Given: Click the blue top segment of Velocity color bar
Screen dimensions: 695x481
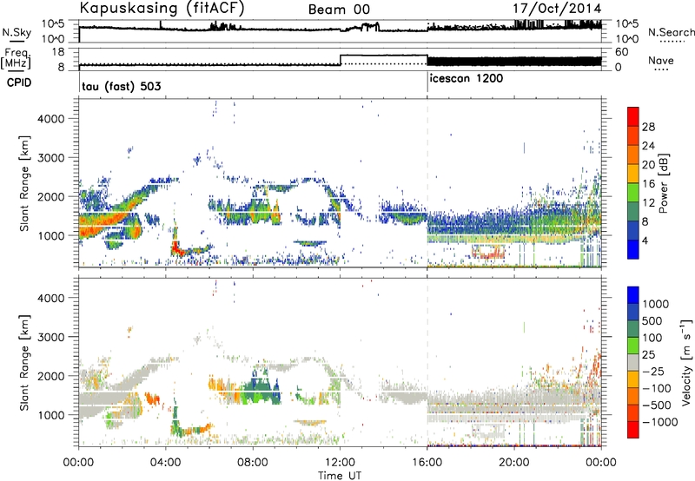Looking at the screenshot, I should click(633, 295).
